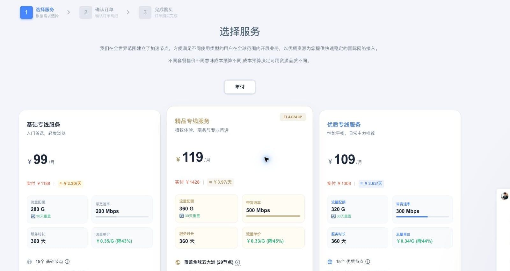Select the 完成购买 step label
510x271 pixels.
(x=164, y=10)
